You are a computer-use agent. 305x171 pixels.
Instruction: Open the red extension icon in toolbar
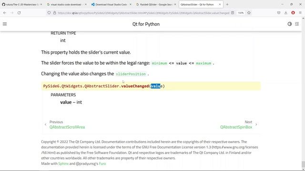pyautogui.click(x=293, y=13)
